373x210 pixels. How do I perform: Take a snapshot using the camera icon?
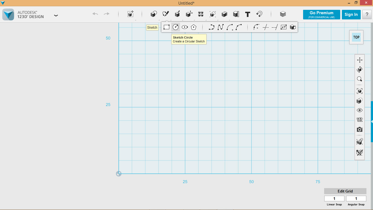359,129
